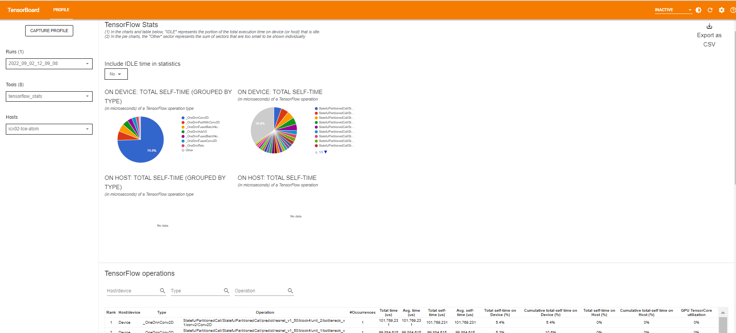Open the Include IDLE time dropdown
Viewport: 736px width, 333px height.
click(x=116, y=74)
